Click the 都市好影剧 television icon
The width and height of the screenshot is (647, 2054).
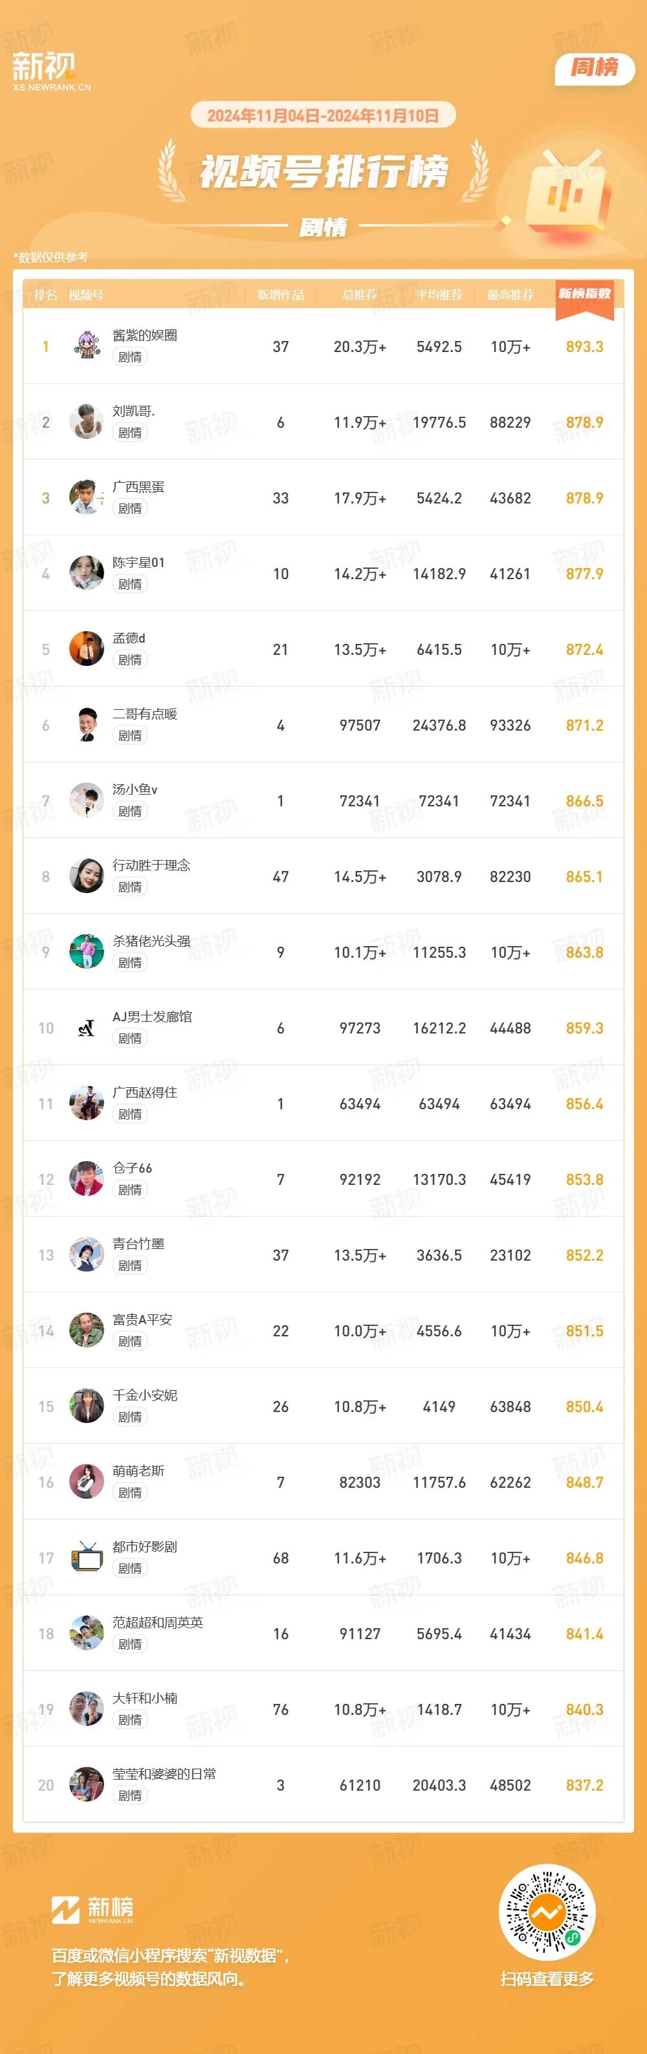pos(86,1558)
